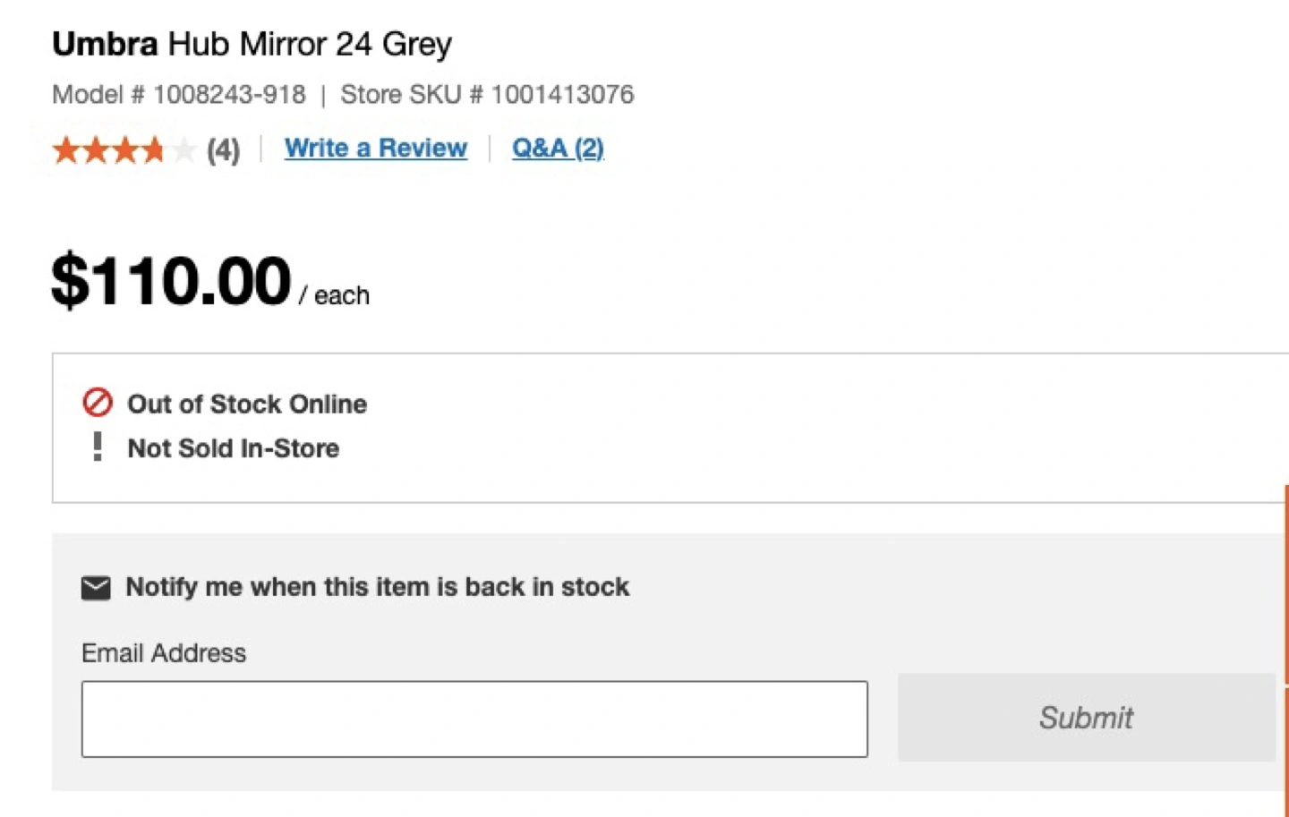The image size is (1289, 817).
Task: Click the Notify me when back in stock heading
Action: (378, 587)
